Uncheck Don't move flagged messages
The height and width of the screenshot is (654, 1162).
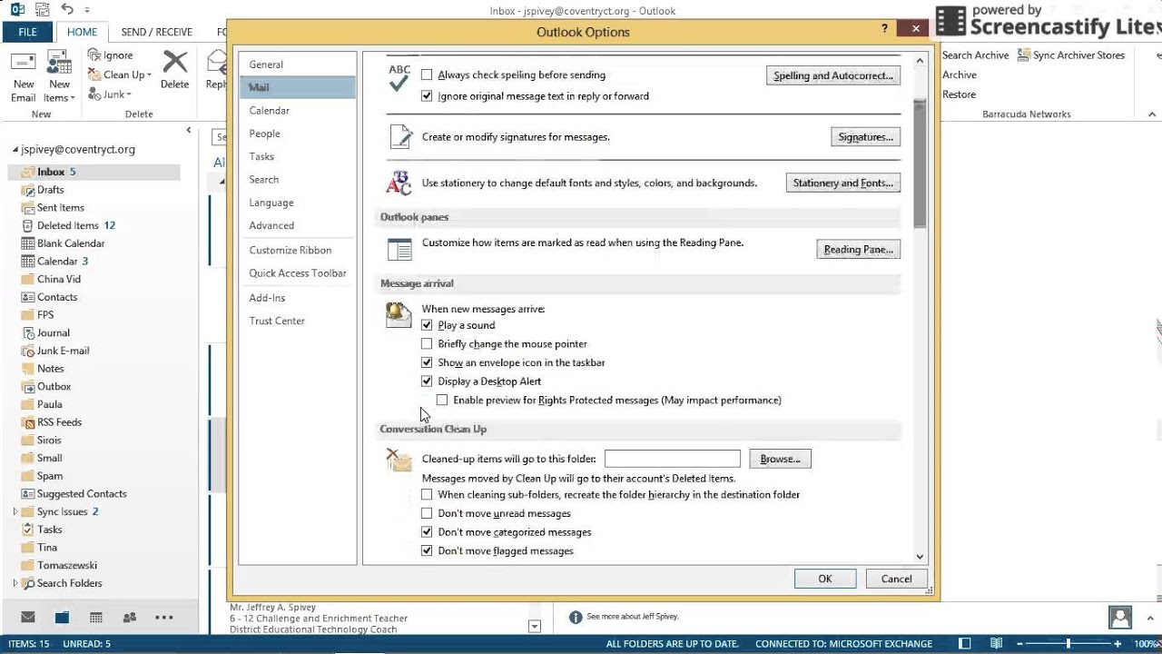coord(427,551)
